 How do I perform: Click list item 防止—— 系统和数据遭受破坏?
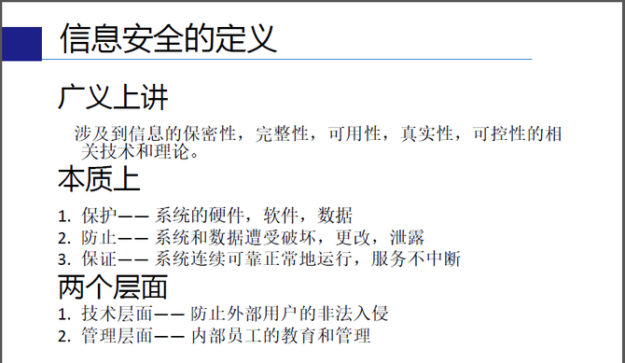(x=242, y=237)
